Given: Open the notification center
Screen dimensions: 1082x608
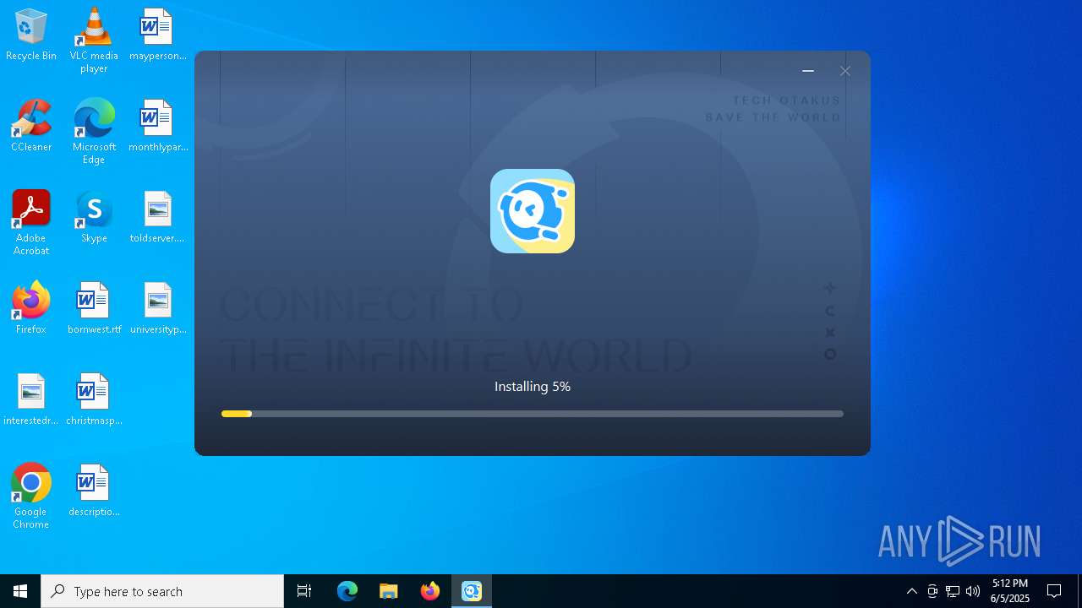Looking at the screenshot, I should click(1054, 591).
